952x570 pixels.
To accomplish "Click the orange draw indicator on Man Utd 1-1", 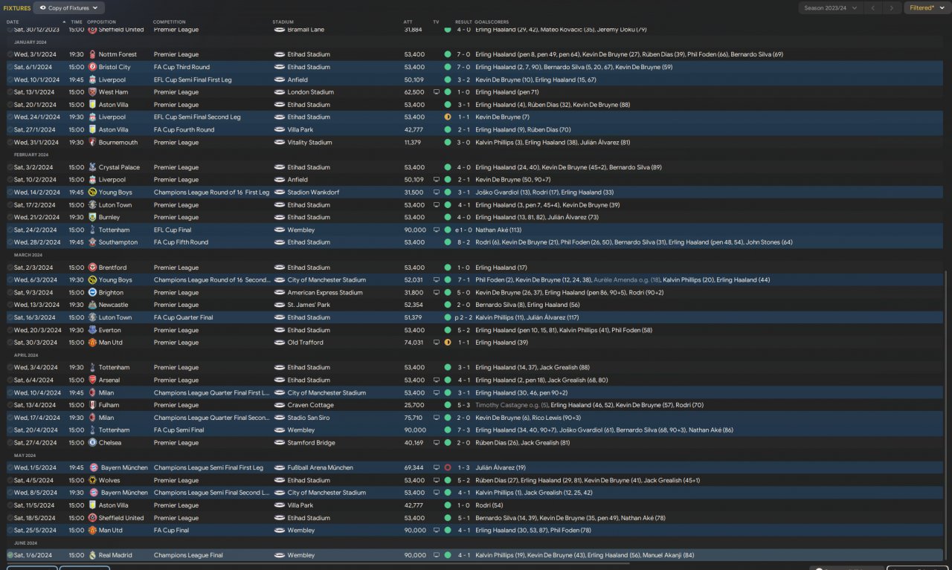I will (448, 343).
